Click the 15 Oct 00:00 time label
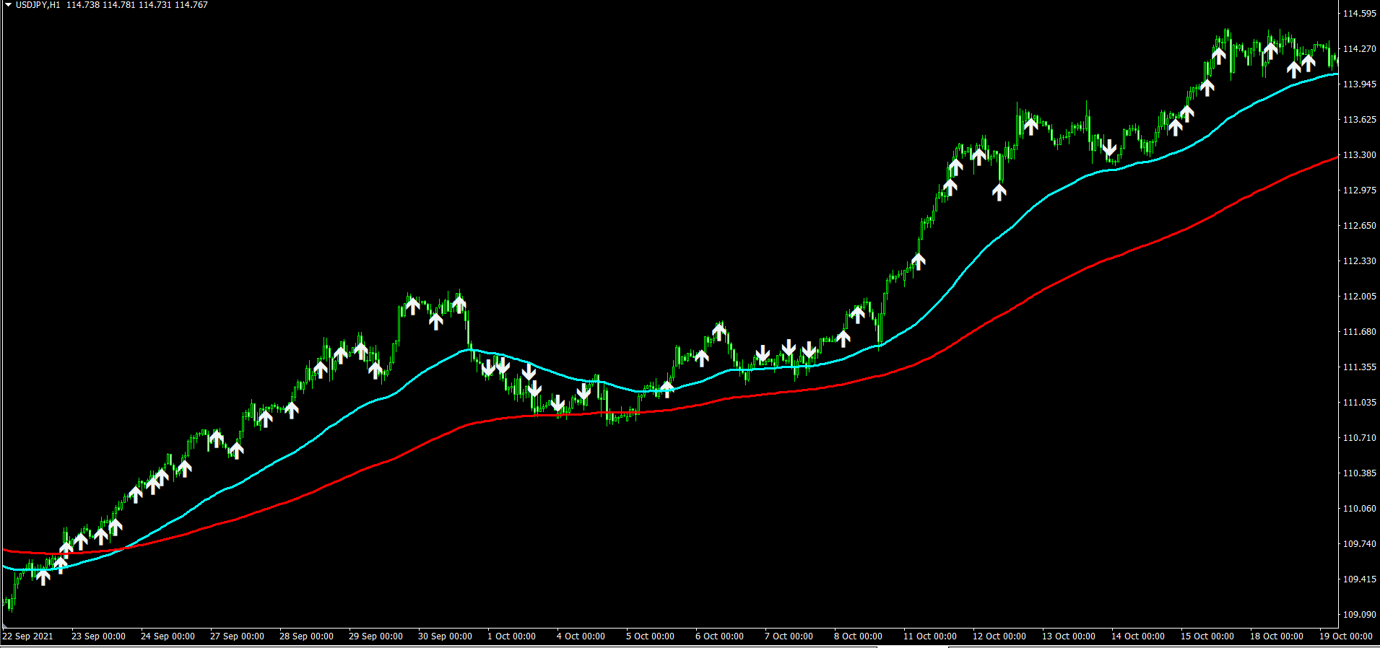The image size is (1380, 648). (1207, 636)
